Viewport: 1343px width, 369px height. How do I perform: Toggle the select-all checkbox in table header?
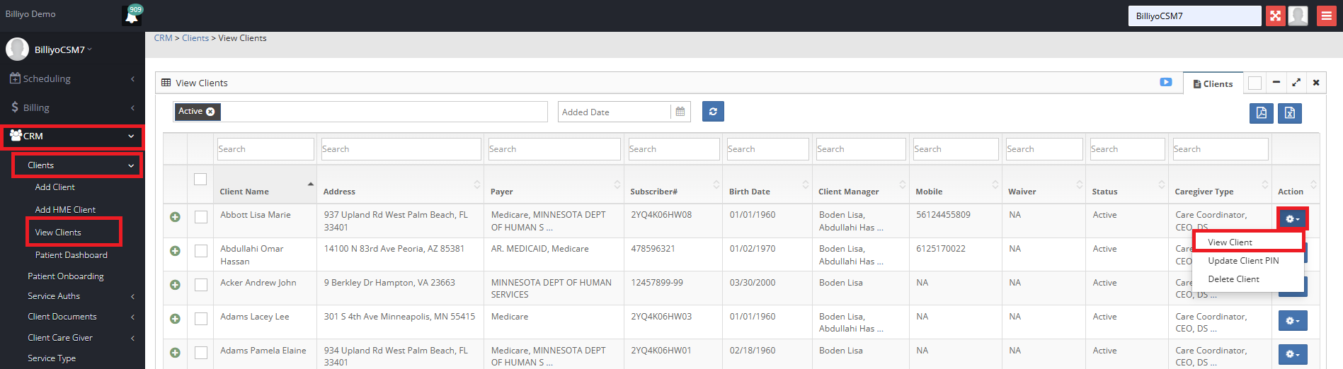click(x=200, y=179)
